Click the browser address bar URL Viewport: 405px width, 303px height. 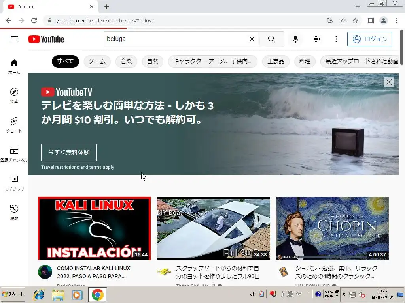point(104,21)
